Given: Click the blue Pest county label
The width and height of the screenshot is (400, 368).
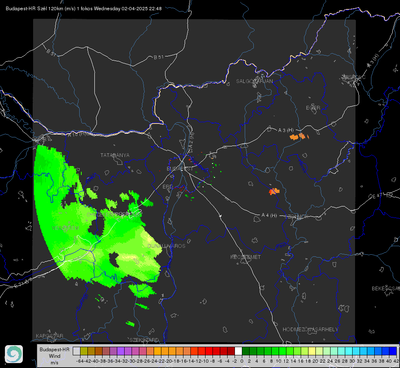Looking at the screenshot, I should (x=282, y=246).
